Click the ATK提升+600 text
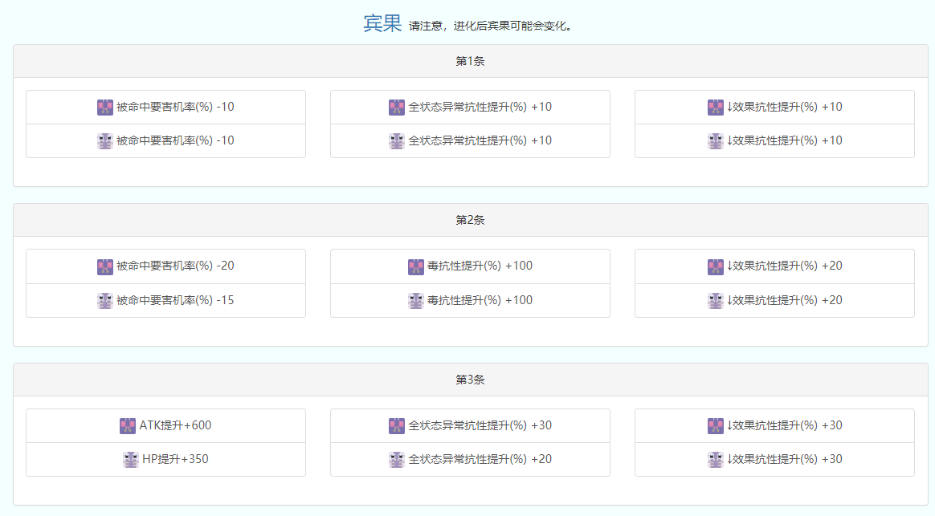 coord(175,425)
